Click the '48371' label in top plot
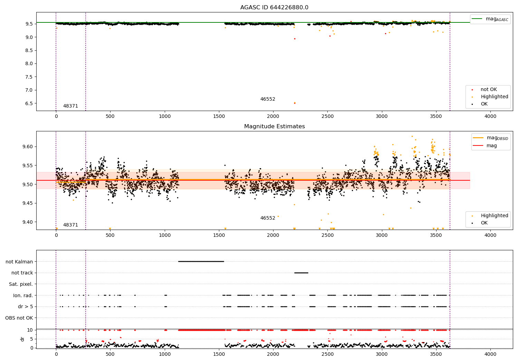 [x=70, y=106]
